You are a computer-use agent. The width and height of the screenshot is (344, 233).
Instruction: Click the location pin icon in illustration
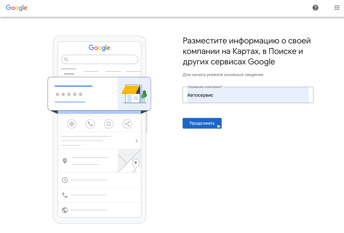pyautogui.click(x=65, y=161)
